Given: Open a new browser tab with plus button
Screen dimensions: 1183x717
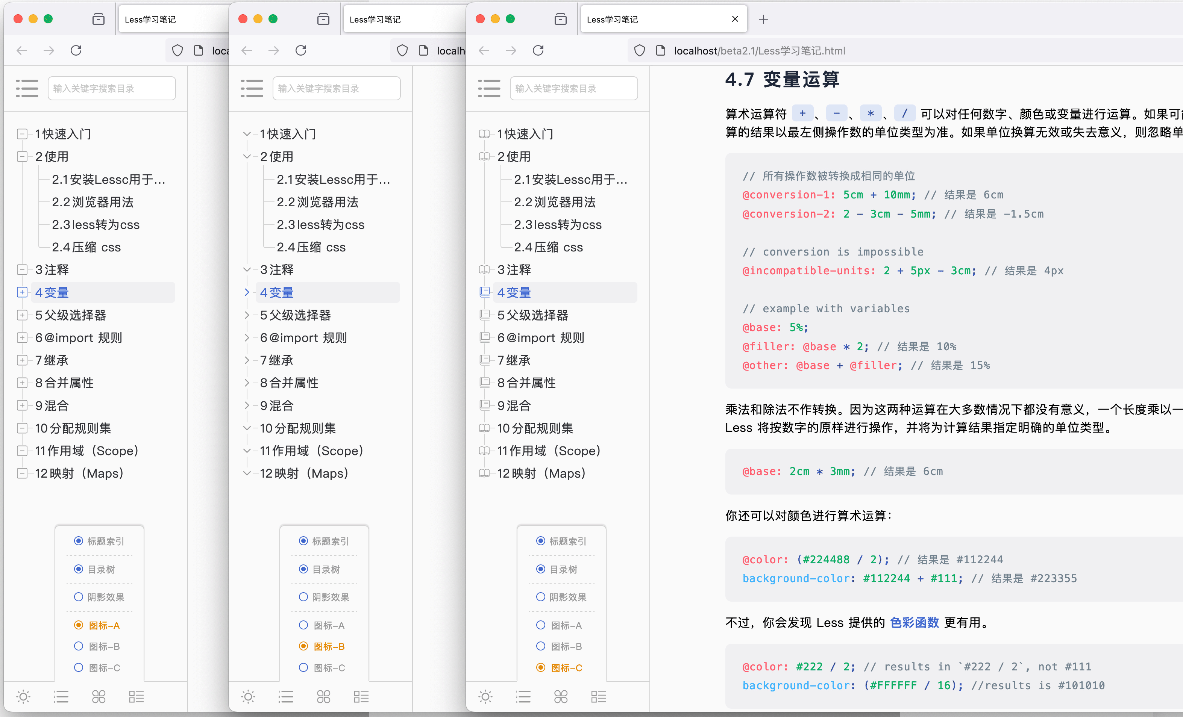Looking at the screenshot, I should tap(763, 19).
